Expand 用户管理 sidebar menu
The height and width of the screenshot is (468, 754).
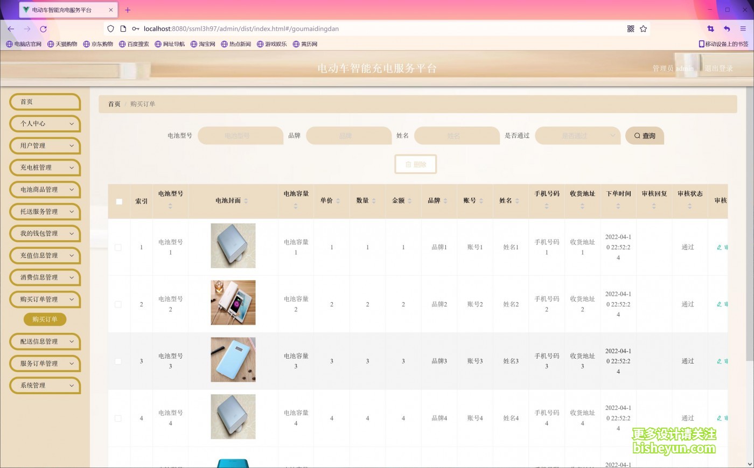(45, 146)
